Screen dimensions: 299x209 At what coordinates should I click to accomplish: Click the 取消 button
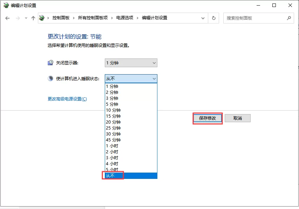(x=238, y=118)
